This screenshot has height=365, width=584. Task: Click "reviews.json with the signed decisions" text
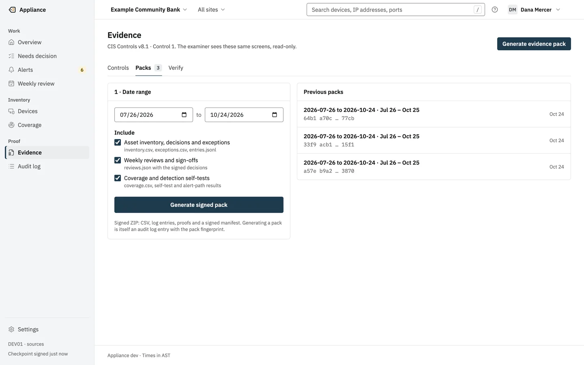[x=165, y=167]
